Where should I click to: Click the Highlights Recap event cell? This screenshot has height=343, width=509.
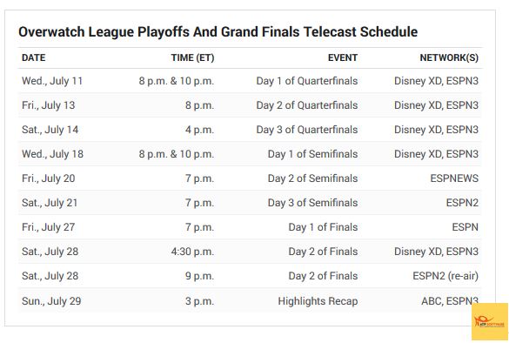[x=318, y=300]
